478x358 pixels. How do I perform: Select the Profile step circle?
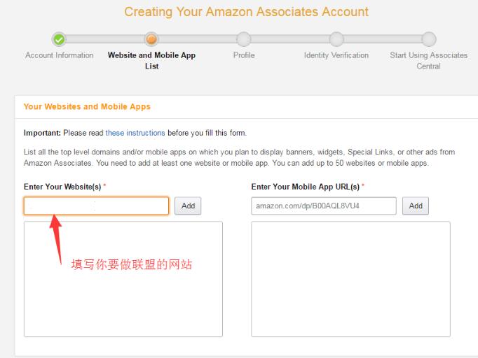pyautogui.click(x=243, y=39)
